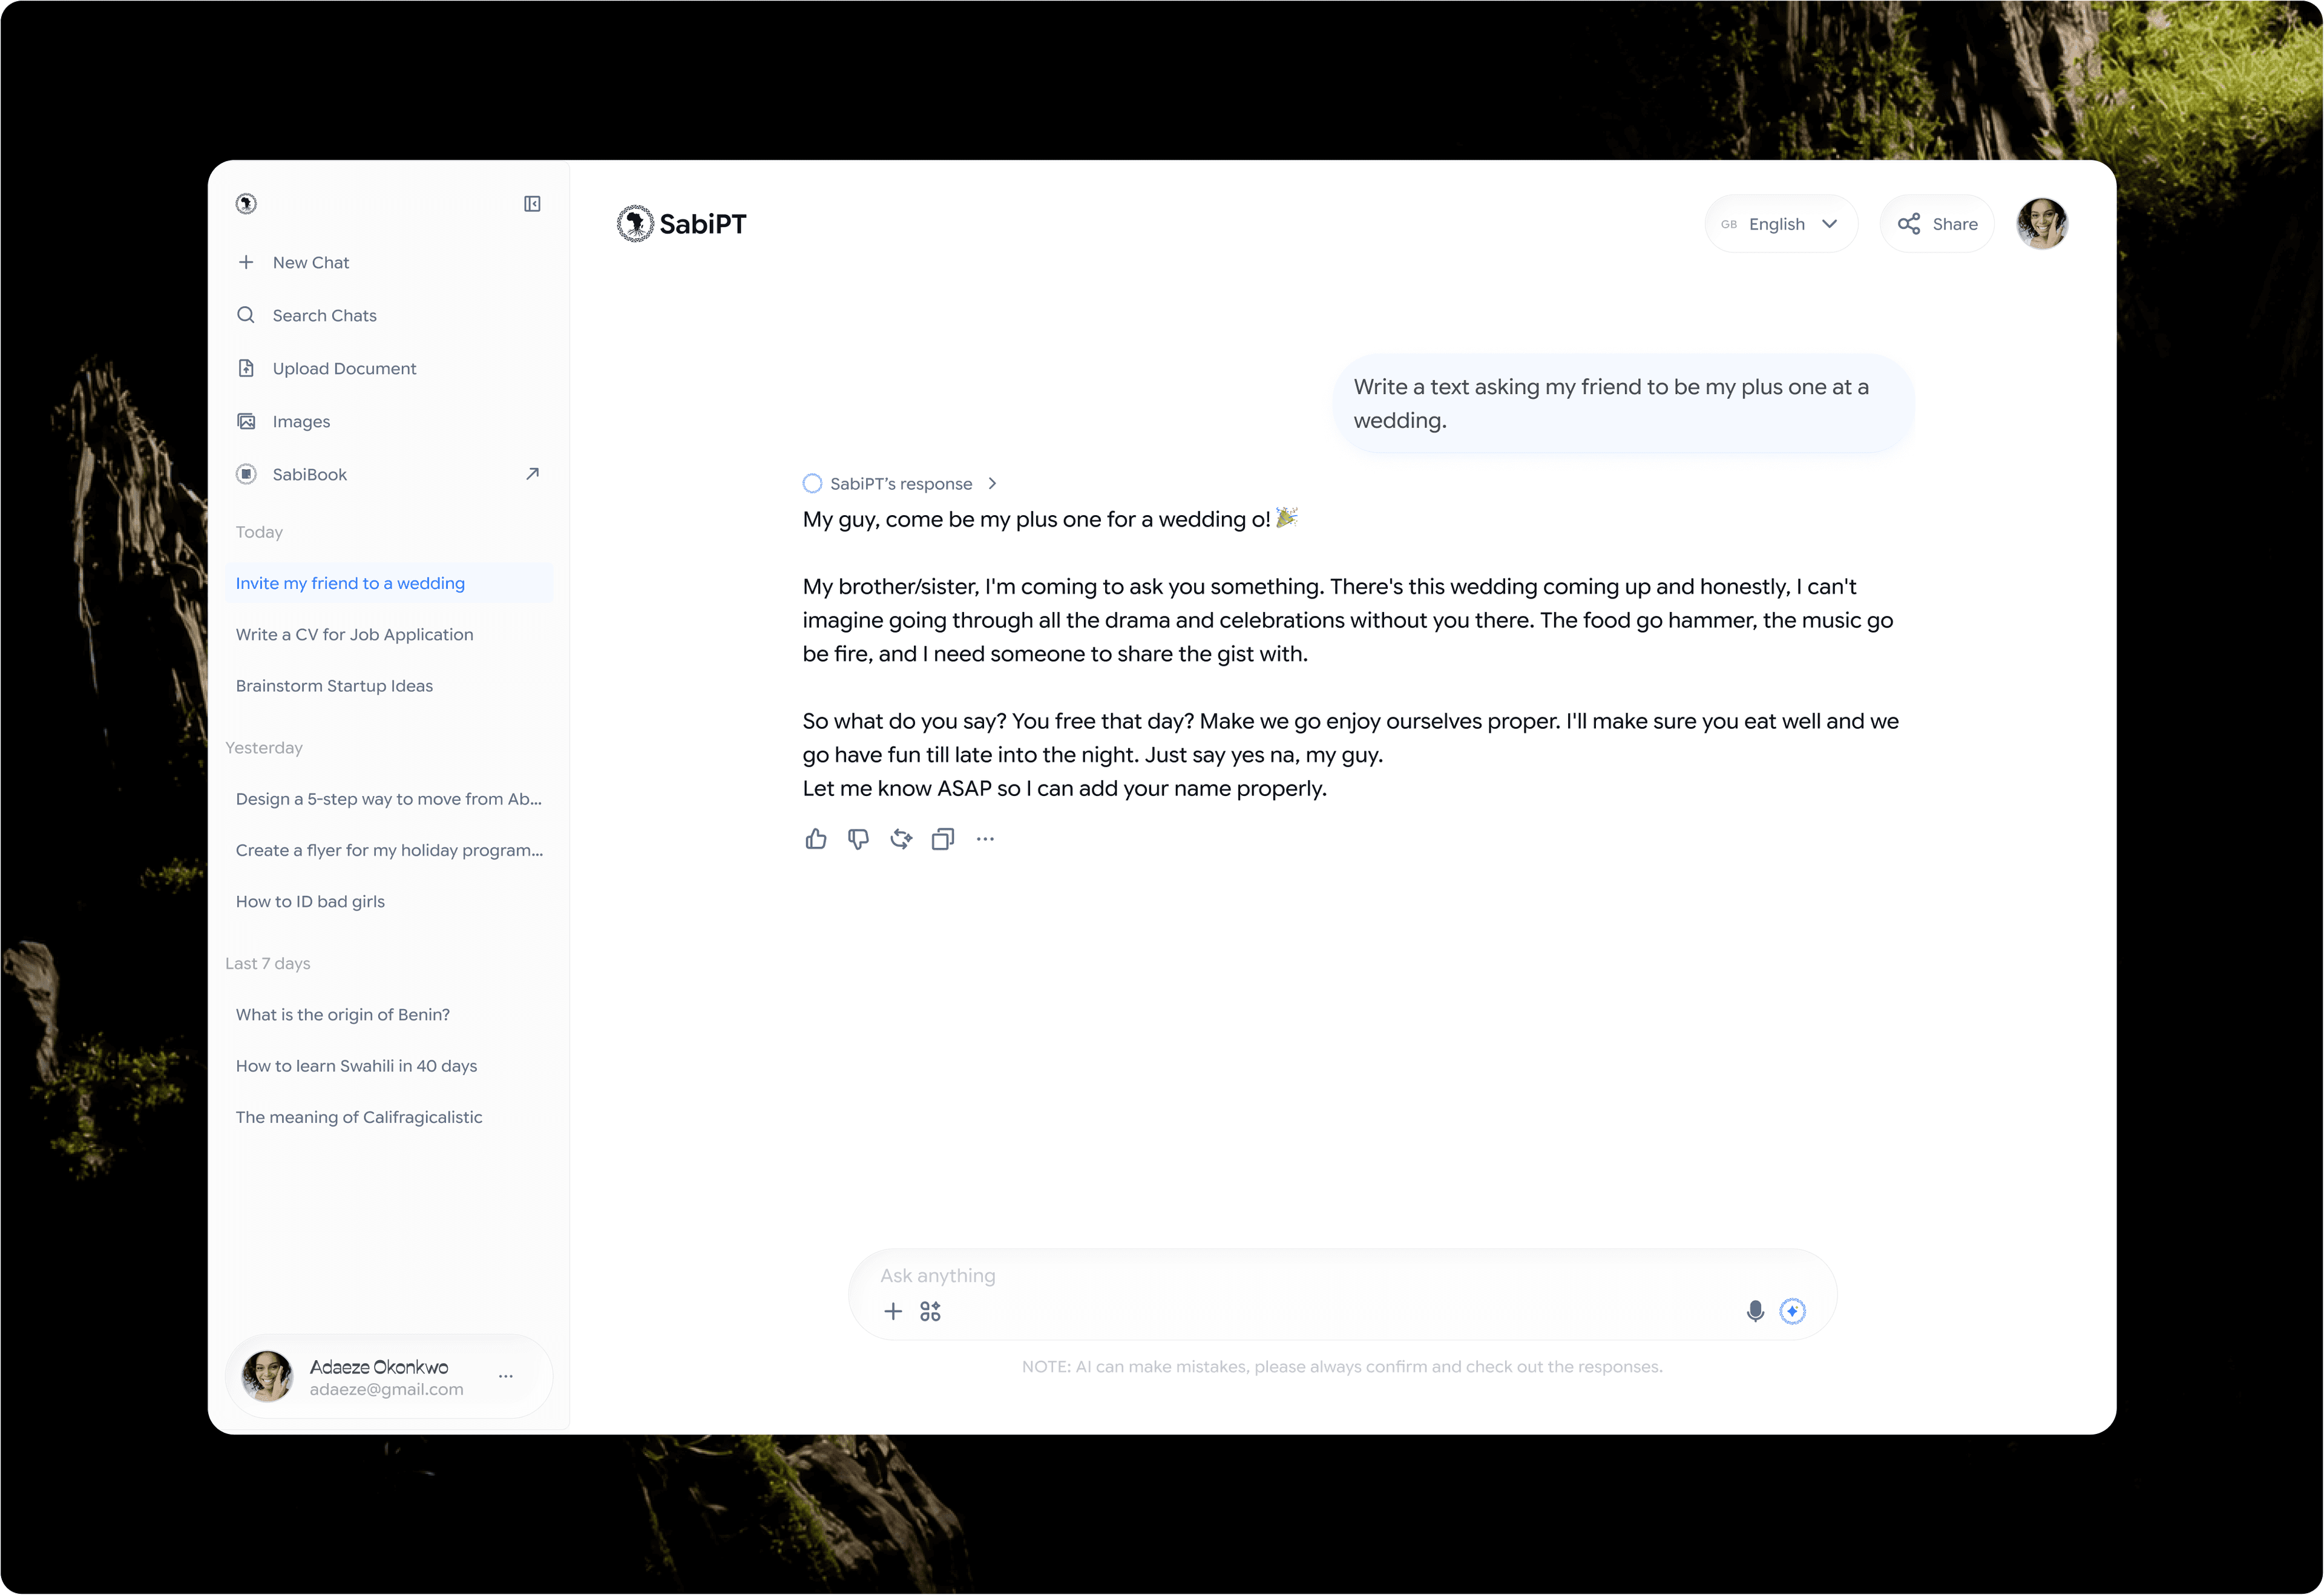
Task: Collapse the sidebar panel
Action: coord(532,204)
